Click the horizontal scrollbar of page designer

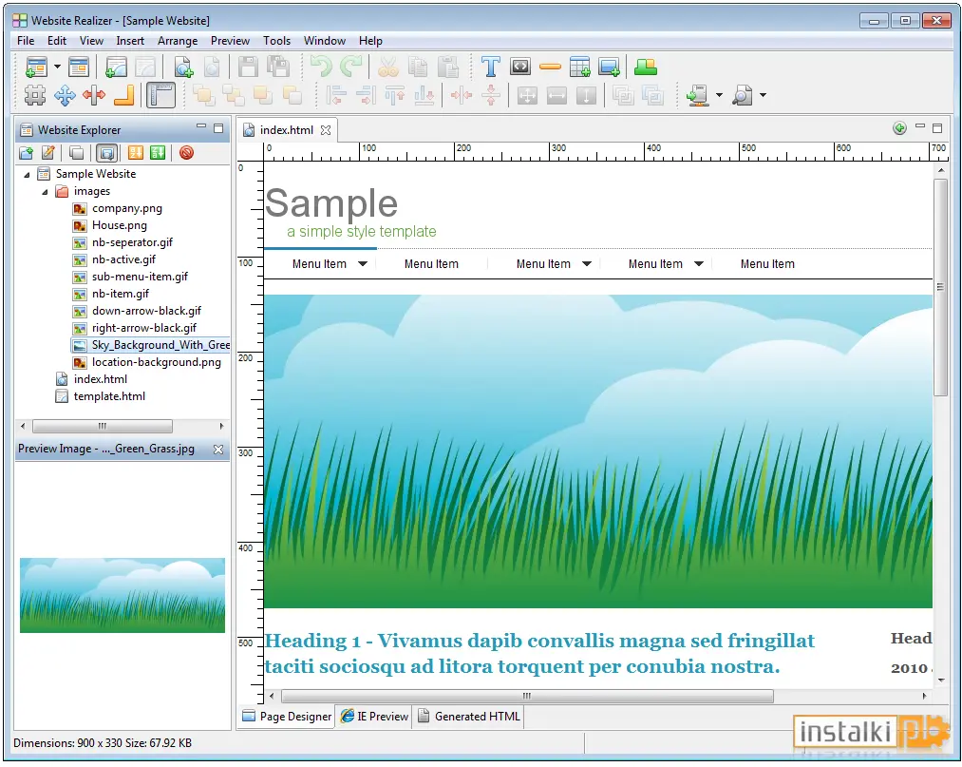pos(527,697)
